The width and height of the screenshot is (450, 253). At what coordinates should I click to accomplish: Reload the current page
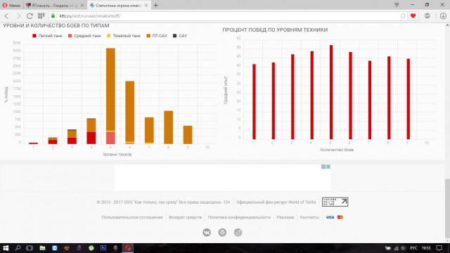pyautogui.click(x=30, y=15)
